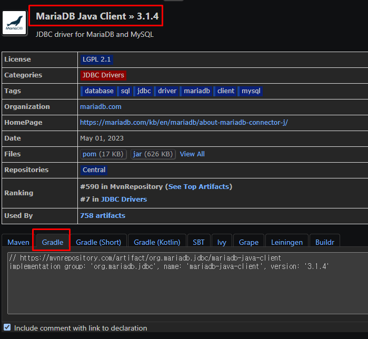Open the JDBC Drivers category badge
368x339 pixels.
pos(103,75)
